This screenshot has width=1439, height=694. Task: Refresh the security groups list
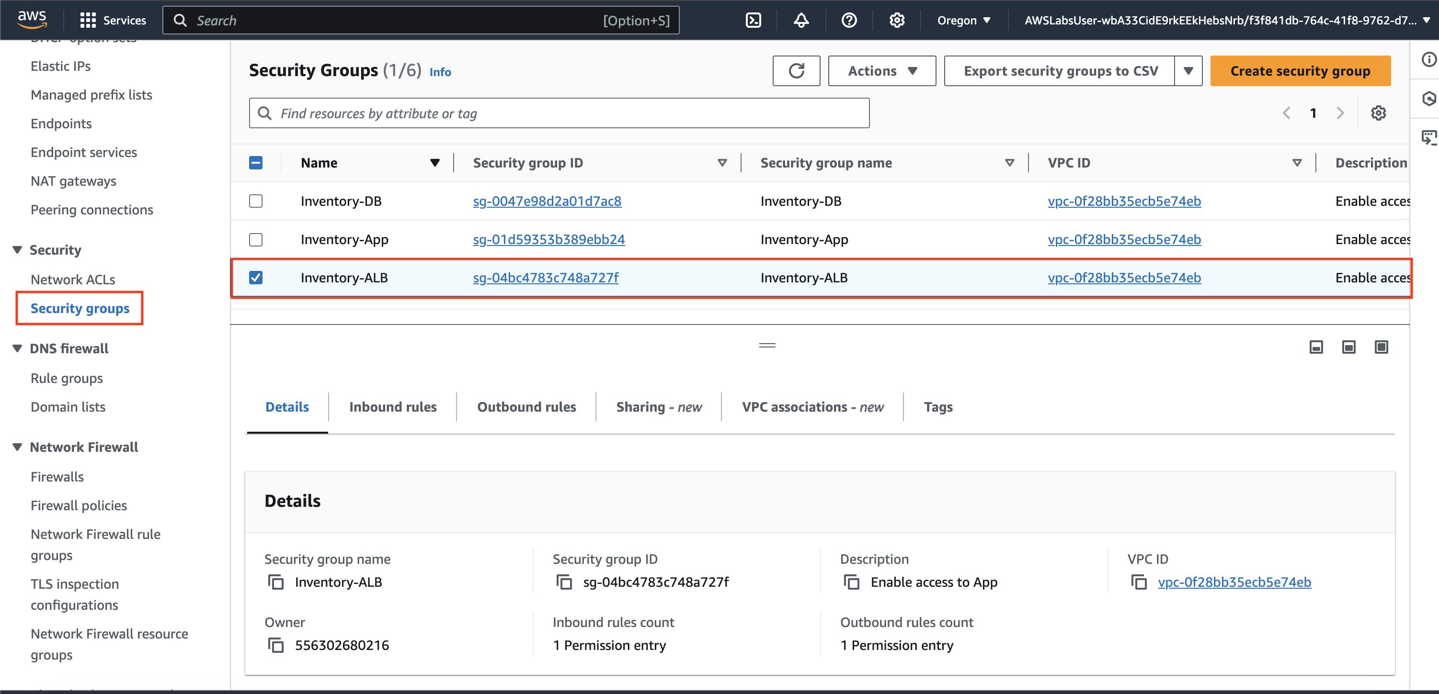pyautogui.click(x=796, y=71)
